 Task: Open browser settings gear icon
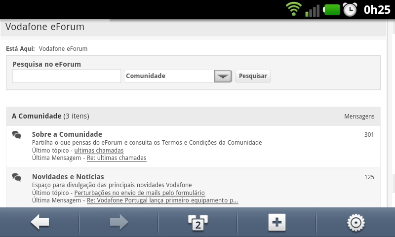click(x=355, y=223)
